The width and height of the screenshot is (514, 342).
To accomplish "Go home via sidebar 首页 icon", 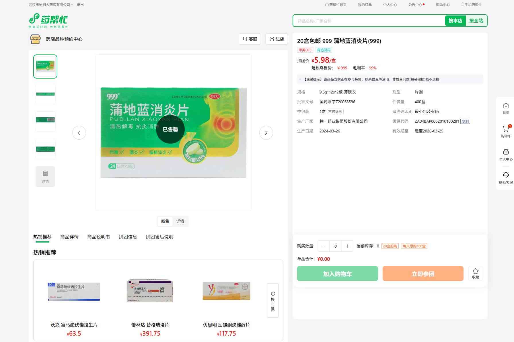I will click(x=506, y=108).
